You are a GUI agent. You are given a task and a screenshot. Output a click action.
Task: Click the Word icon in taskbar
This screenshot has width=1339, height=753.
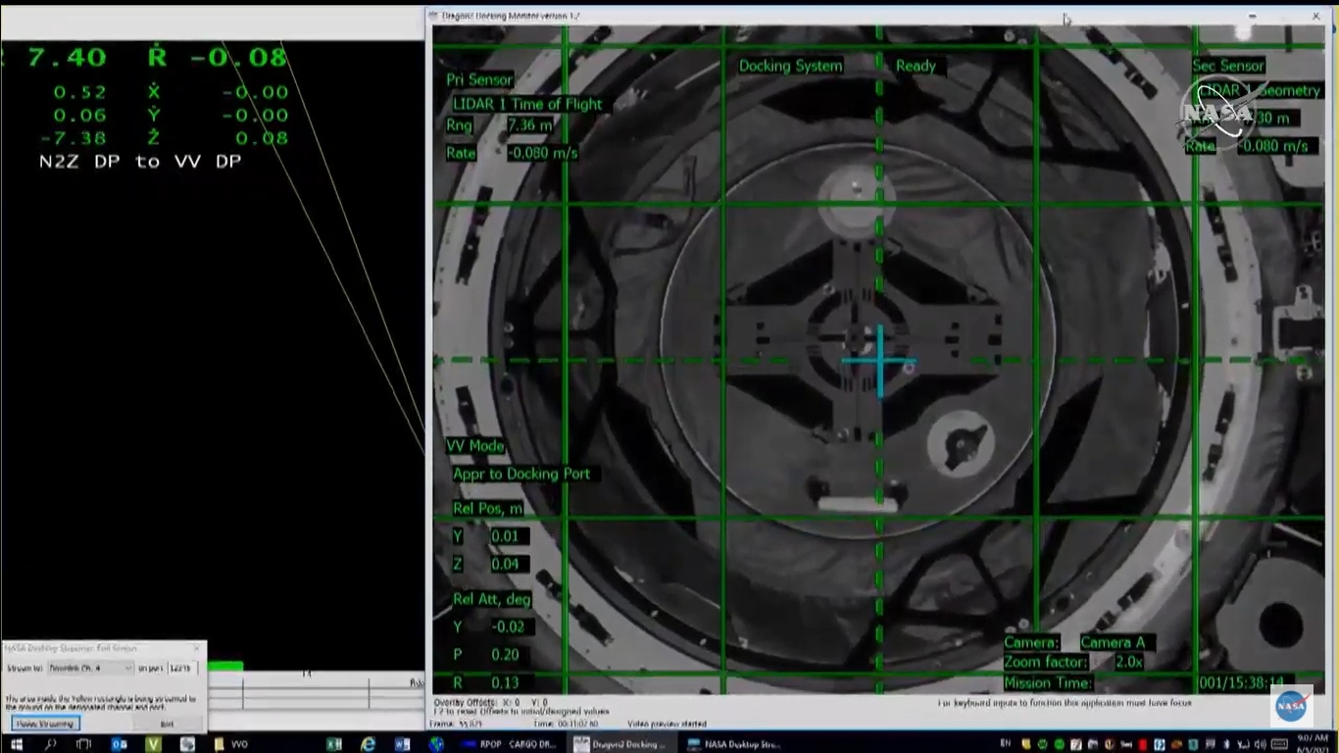tap(402, 744)
